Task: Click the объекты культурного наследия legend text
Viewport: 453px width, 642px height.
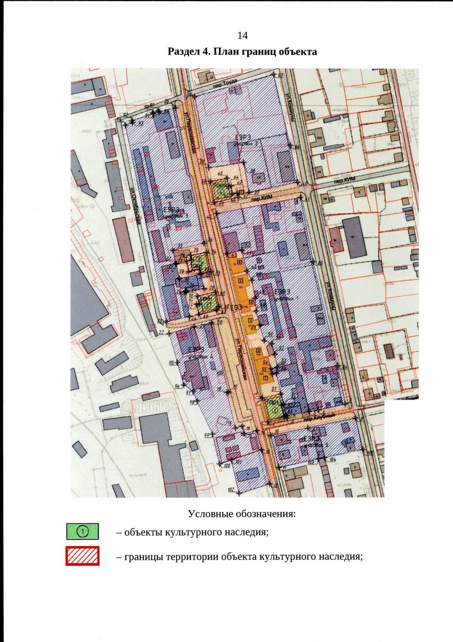Action: (193, 532)
